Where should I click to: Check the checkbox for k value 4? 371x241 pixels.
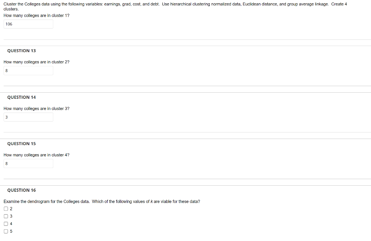point(6,224)
